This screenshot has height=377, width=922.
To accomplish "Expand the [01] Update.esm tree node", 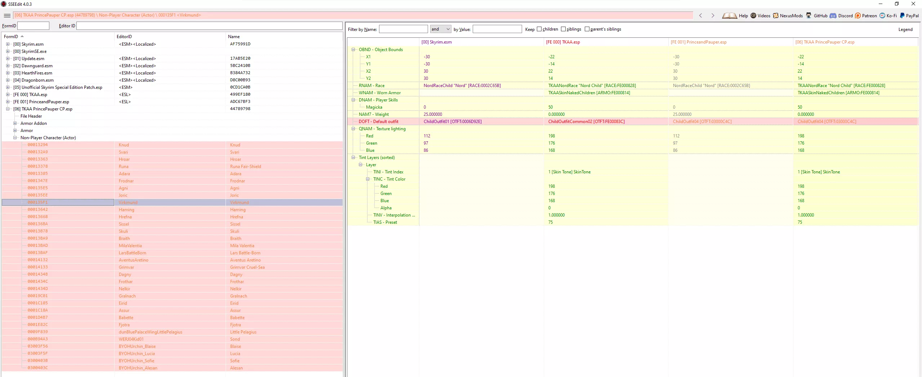I will [8, 59].
